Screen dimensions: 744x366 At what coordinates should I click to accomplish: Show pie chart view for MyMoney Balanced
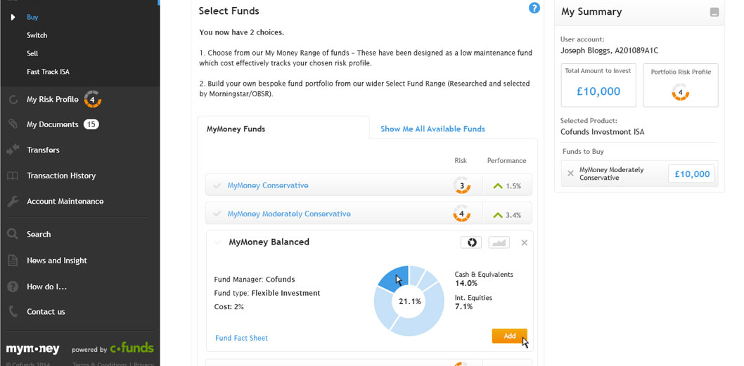(471, 243)
